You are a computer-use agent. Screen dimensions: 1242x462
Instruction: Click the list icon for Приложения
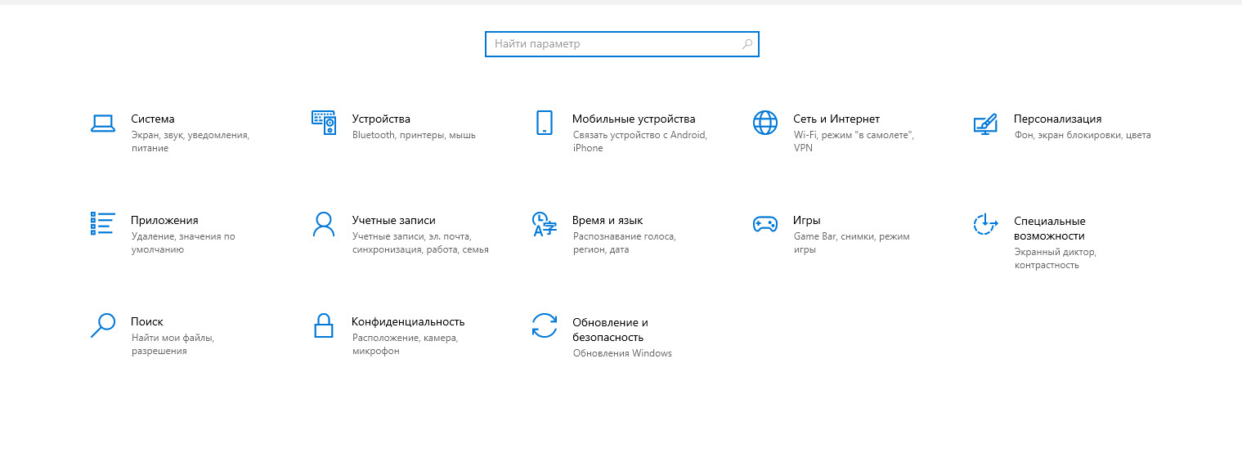(102, 223)
